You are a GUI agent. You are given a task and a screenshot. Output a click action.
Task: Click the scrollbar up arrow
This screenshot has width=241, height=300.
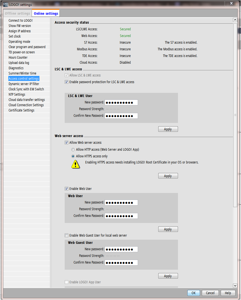click(235, 20)
